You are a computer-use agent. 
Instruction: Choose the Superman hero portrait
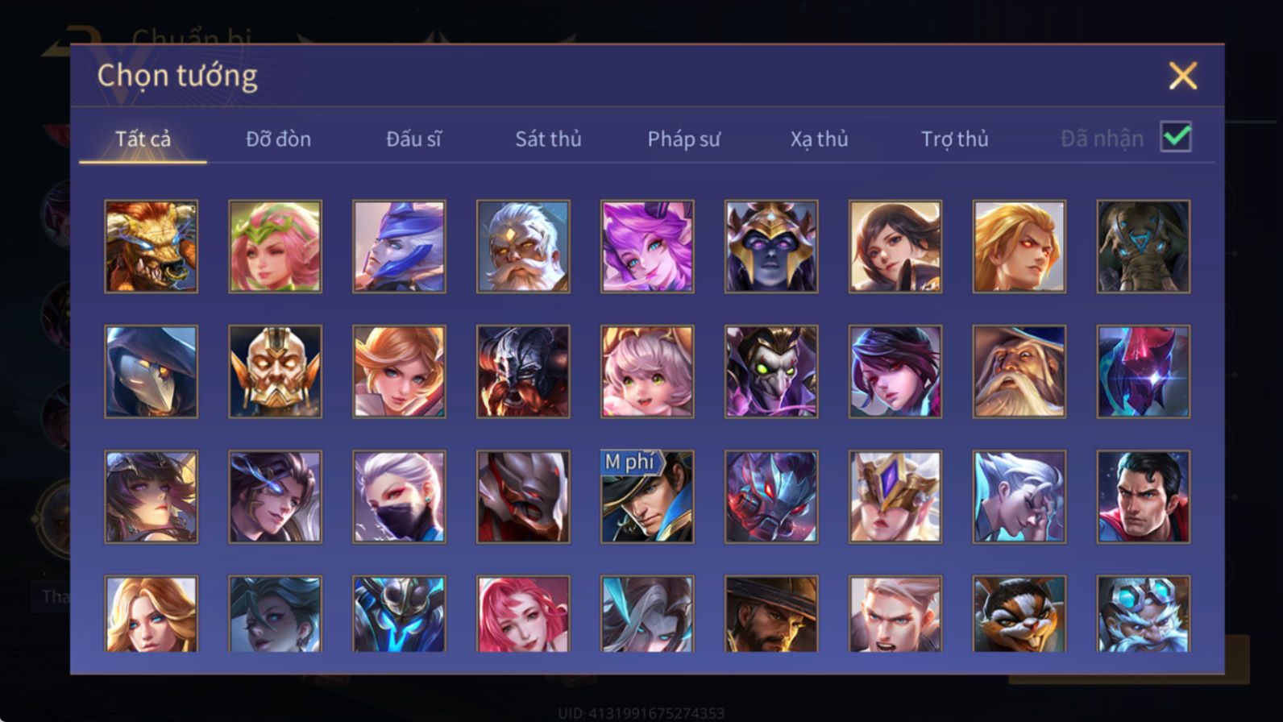click(x=1144, y=496)
